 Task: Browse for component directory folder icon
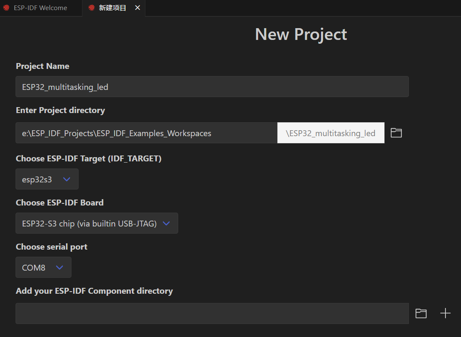coord(421,313)
